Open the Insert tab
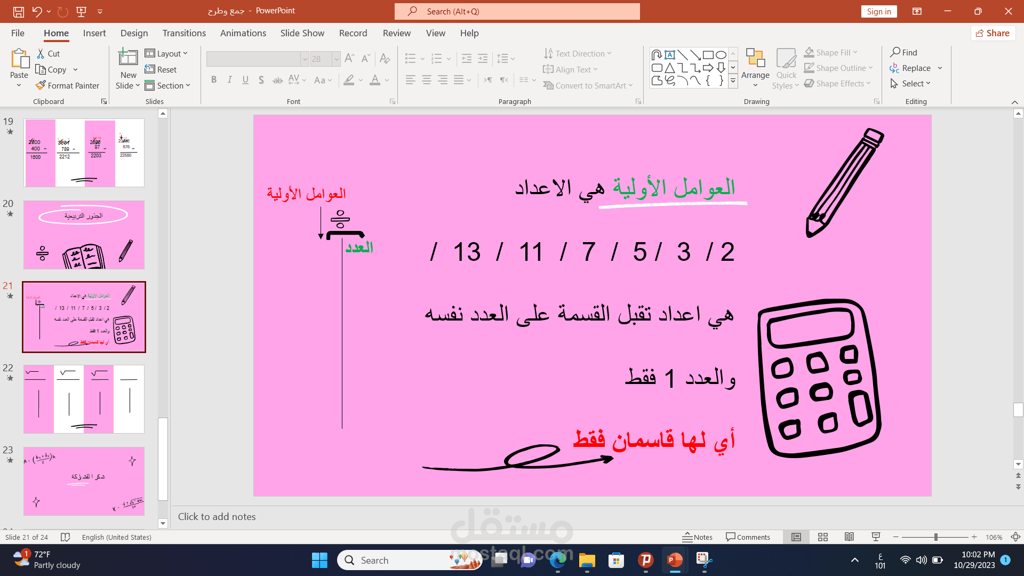 pos(94,33)
